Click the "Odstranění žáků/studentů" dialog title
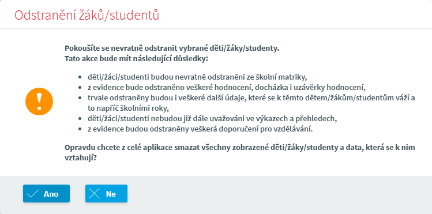This screenshot has width=432, height=214. pos(87,15)
